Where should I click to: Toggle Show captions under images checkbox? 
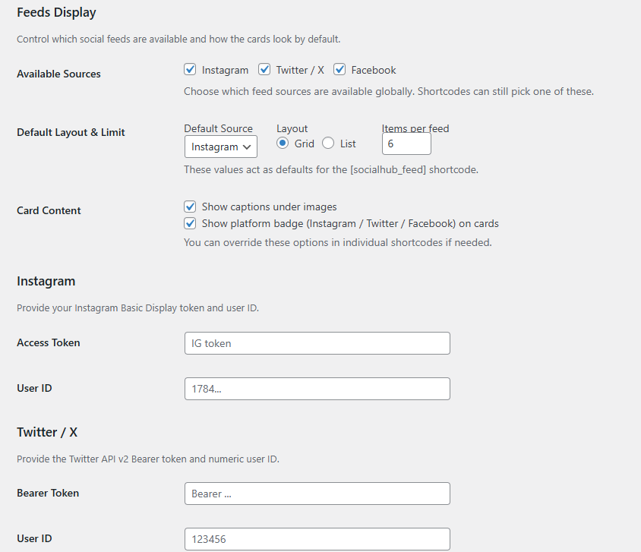[191, 207]
